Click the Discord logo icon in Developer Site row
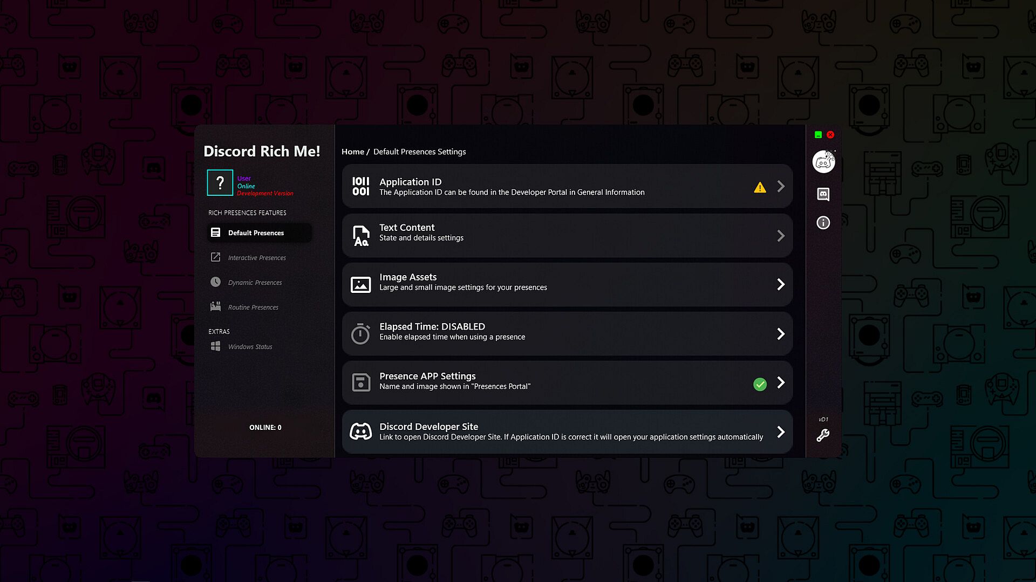This screenshot has width=1036, height=582. pos(360,432)
